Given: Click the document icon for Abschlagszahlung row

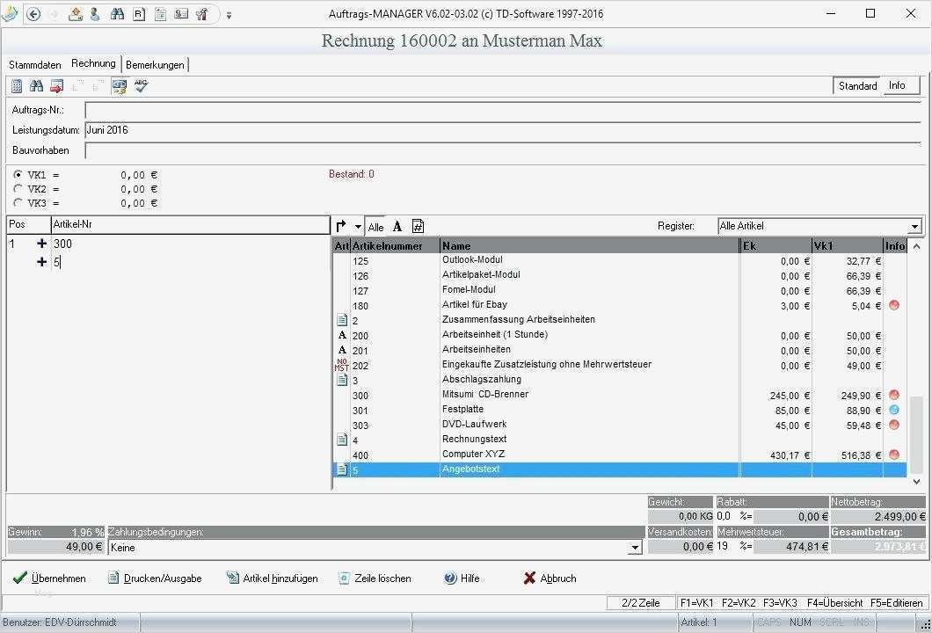Looking at the screenshot, I should (342, 380).
